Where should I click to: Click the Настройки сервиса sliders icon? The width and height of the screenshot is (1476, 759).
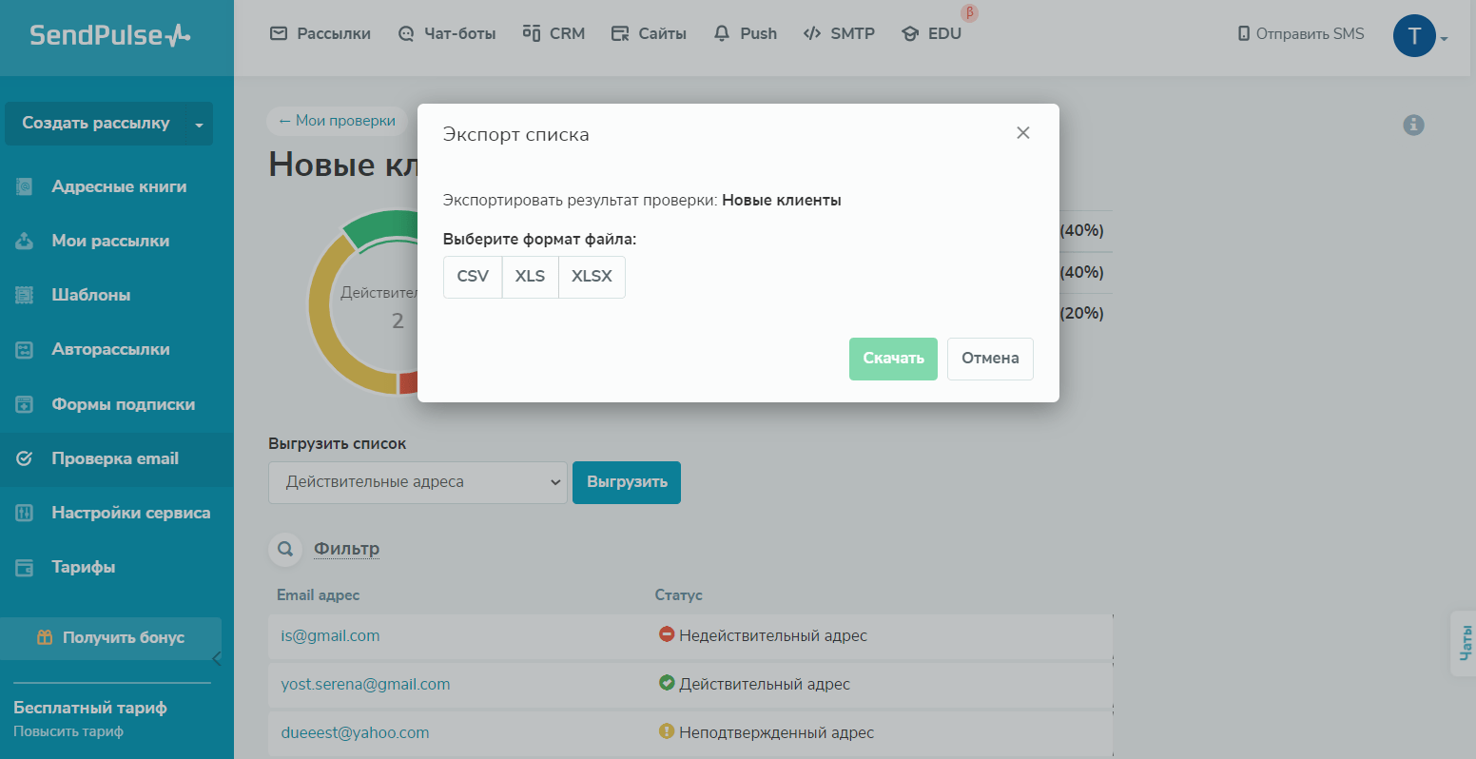click(x=25, y=513)
